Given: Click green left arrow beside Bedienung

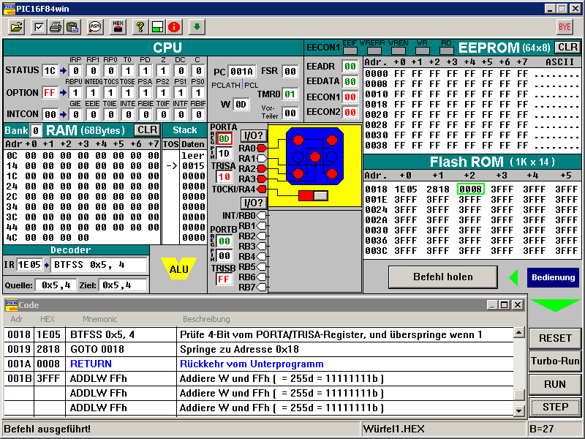Looking at the screenshot, I should pos(513,277).
